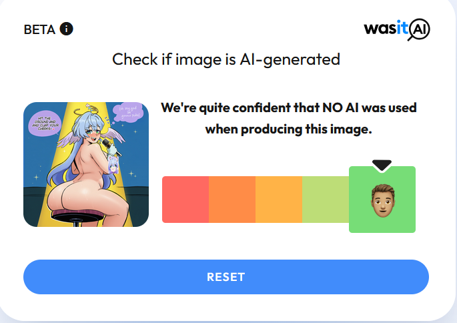This screenshot has height=323, width=457.
Task: Click the black pointer arrow marker
Action: tap(382, 166)
